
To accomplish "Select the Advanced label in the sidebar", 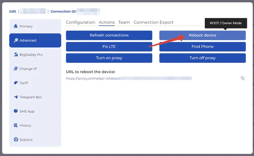I will 28,40.
